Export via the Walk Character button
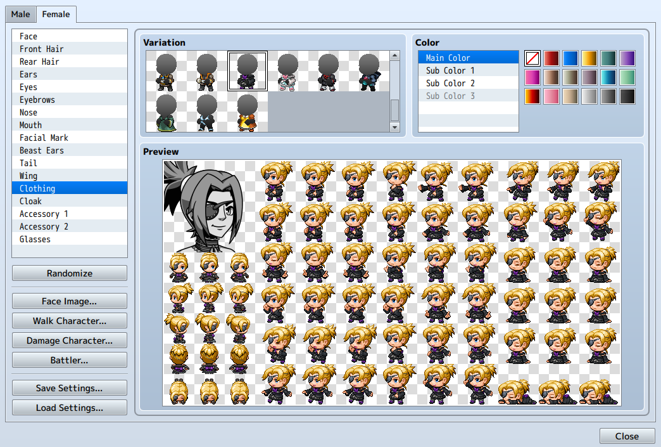The image size is (661, 447). click(70, 321)
